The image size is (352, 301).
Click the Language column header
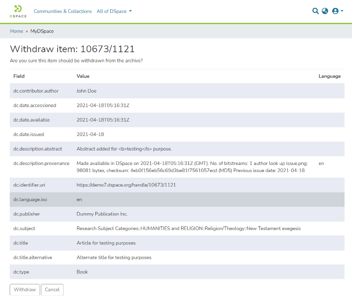pos(329,76)
